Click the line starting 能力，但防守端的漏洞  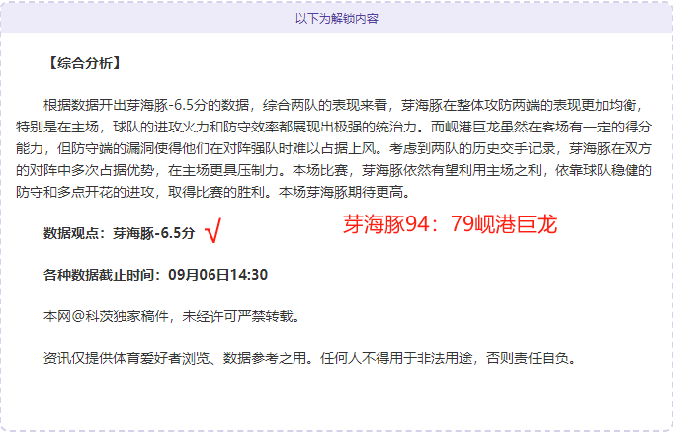[x=334, y=148]
